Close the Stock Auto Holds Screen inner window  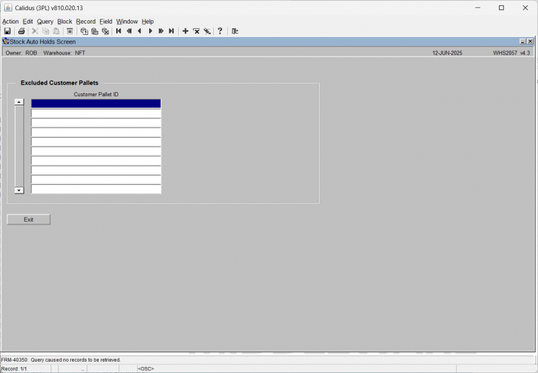coord(530,42)
